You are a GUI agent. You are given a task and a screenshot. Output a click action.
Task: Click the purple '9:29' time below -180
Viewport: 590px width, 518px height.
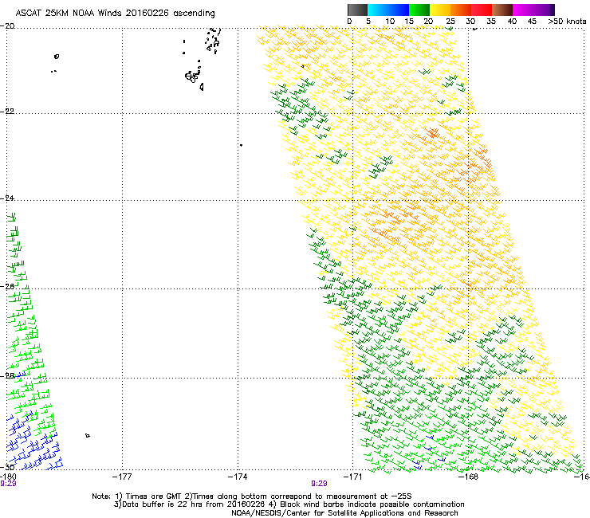(x=8, y=484)
